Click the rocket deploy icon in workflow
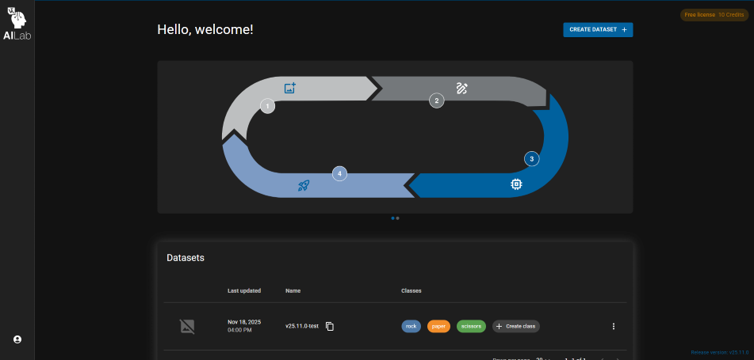Image resolution: width=754 pixels, height=360 pixels. (x=304, y=186)
